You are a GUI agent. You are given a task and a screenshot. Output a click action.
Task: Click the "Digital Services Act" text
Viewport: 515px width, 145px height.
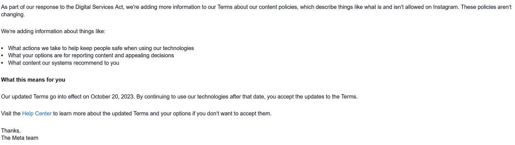(x=97, y=7)
